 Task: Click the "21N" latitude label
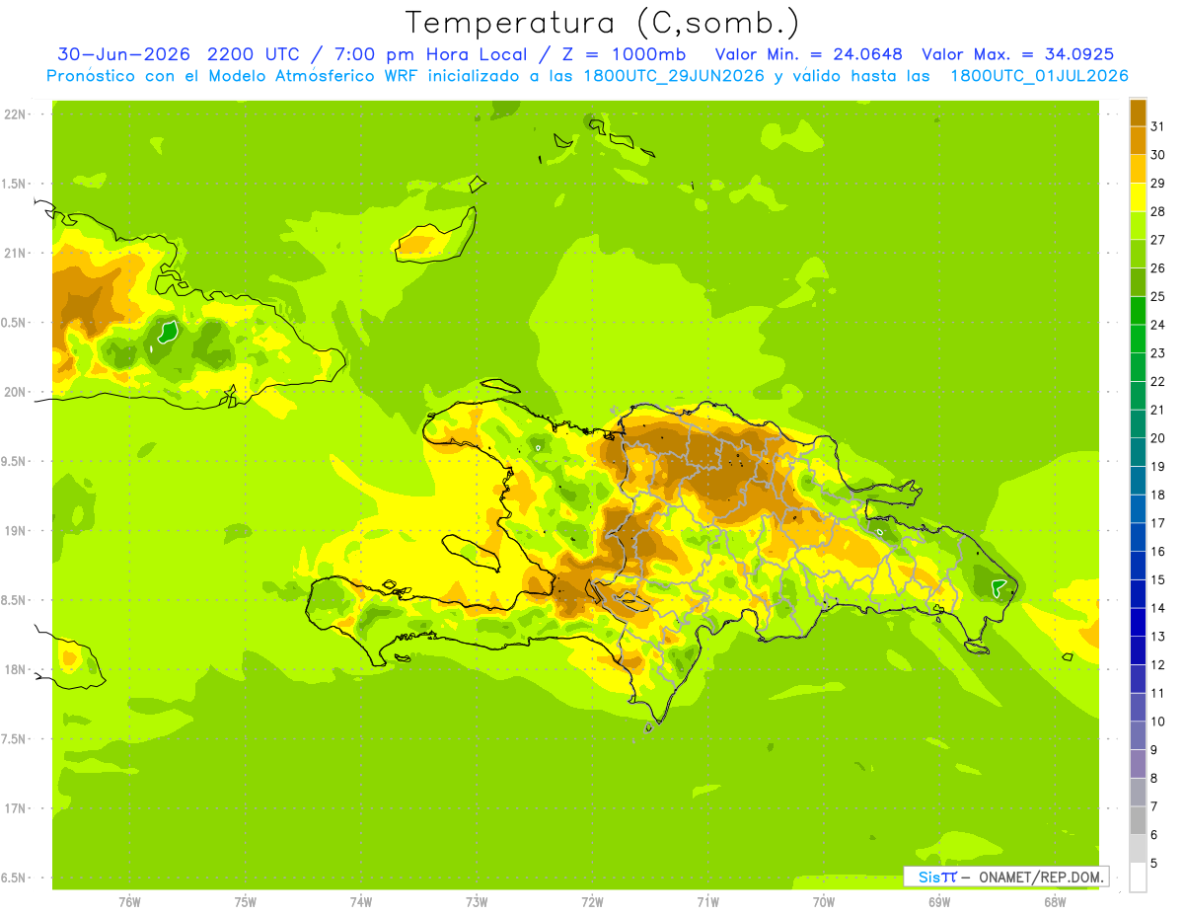tap(14, 254)
